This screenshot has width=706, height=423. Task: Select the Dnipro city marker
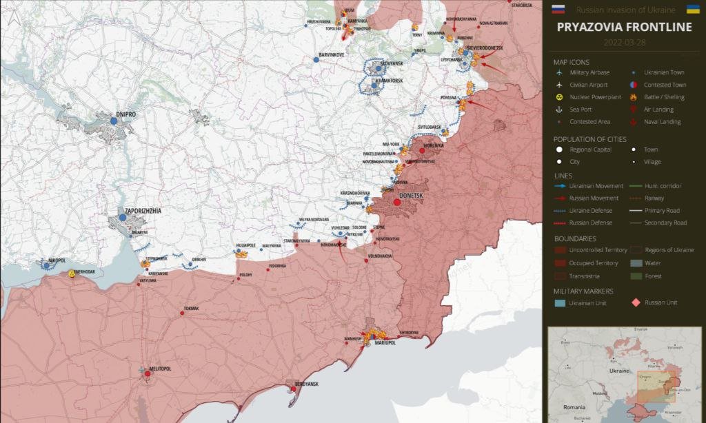pyautogui.click(x=114, y=121)
